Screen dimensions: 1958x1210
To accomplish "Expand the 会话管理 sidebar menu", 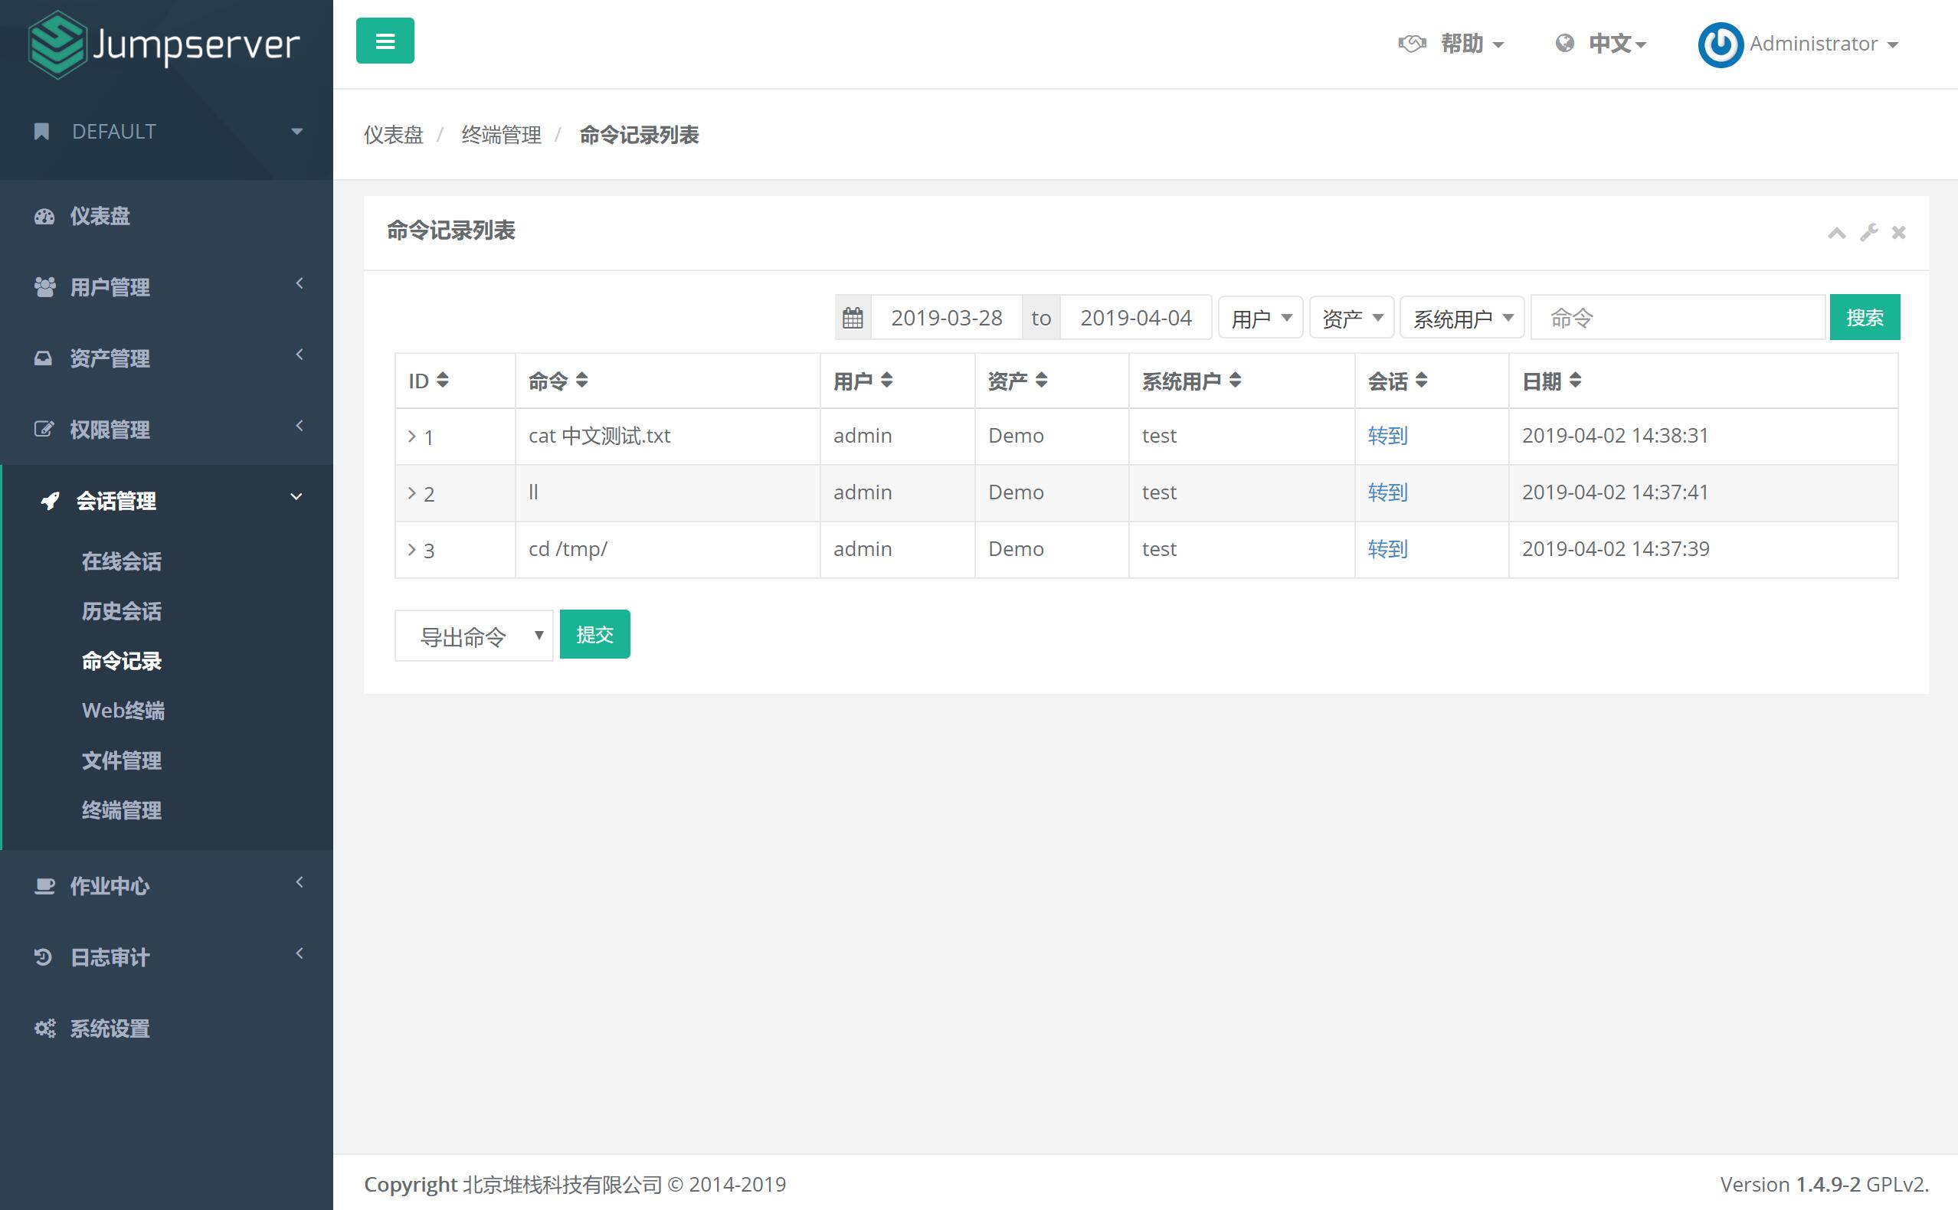I will click(x=168, y=499).
